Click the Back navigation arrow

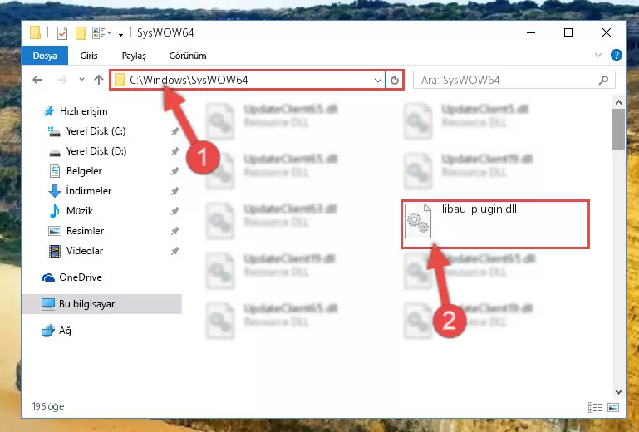(x=37, y=80)
